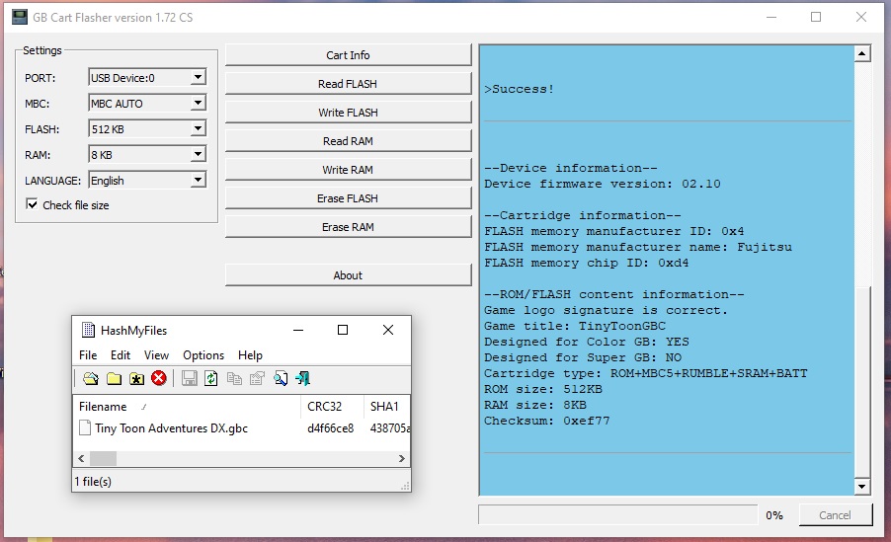Open the View menu in HashMyFiles
Image resolution: width=891 pixels, height=542 pixels.
point(156,355)
